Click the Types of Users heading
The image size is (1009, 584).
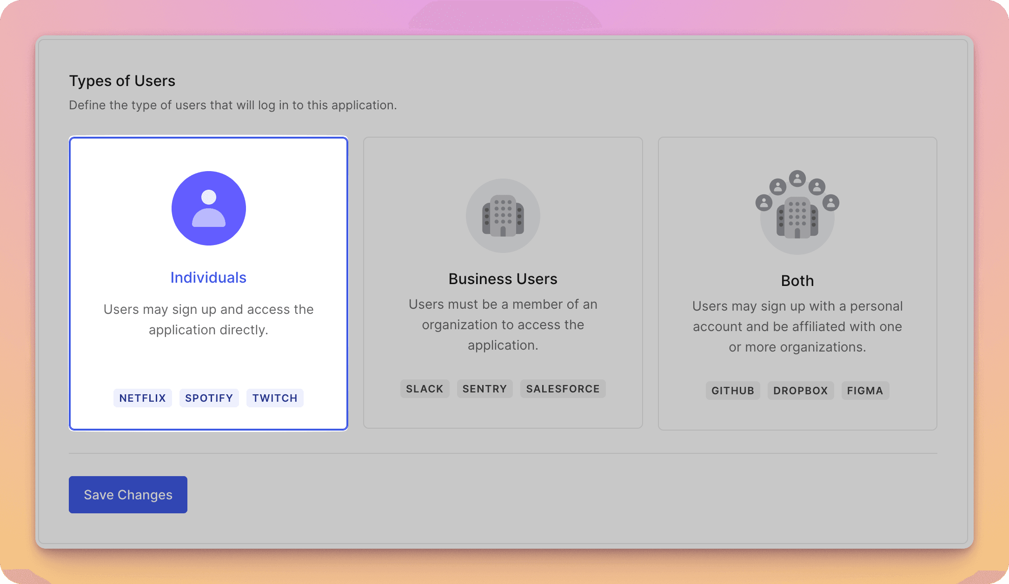(x=122, y=81)
